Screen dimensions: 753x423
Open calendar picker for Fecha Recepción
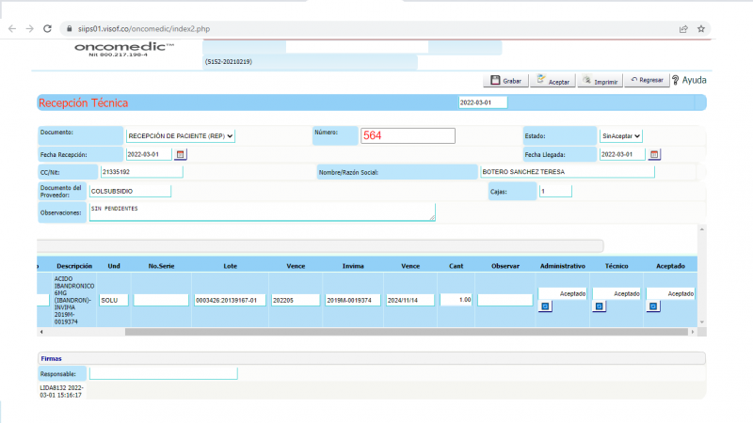tap(181, 154)
